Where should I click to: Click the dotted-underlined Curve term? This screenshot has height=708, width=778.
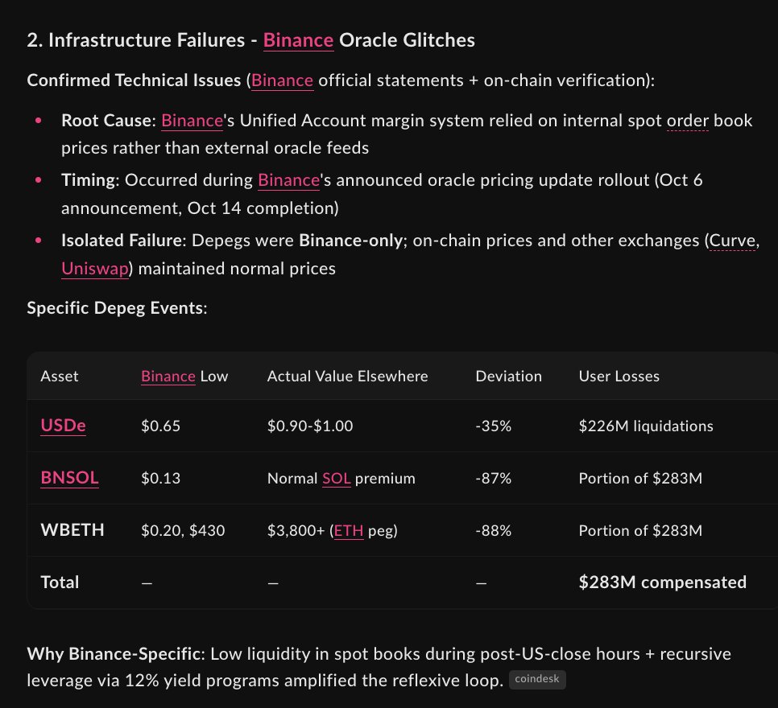(732, 241)
